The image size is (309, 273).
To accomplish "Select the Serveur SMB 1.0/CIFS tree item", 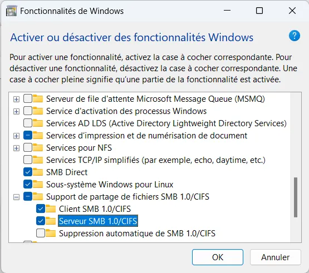I will 98,221.
